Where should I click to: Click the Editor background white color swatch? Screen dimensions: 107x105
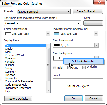point(8,34)
